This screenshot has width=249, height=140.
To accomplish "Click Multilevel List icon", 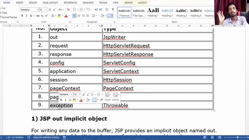I will coord(88,9).
